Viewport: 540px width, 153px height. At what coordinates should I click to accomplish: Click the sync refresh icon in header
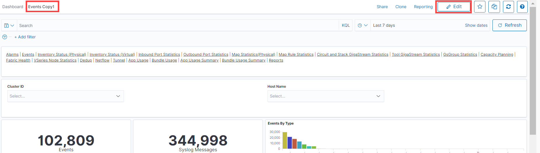(508, 7)
